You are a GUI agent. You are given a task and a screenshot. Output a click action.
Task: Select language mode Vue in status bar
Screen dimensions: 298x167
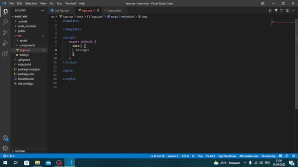pos(200,156)
